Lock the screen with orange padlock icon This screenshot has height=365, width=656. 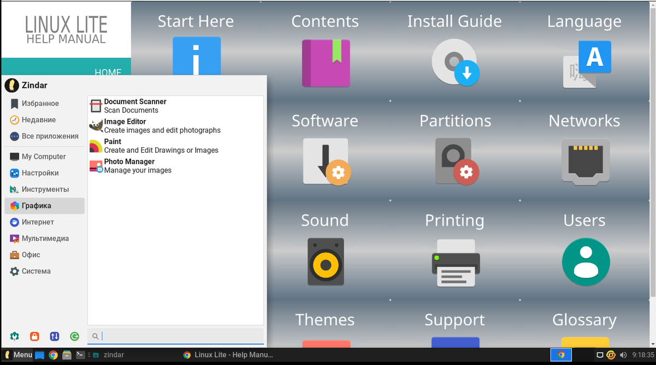coord(34,337)
